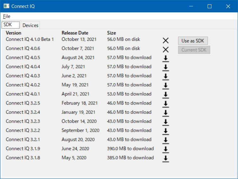The width and height of the screenshot is (238, 179).
Task: Download Connect IQ 3.2.3 SDK
Action: (x=166, y=123)
